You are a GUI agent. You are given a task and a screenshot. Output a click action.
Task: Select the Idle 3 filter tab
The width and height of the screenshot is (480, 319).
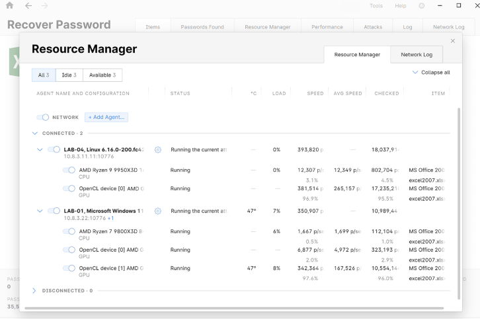click(x=69, y=75)
